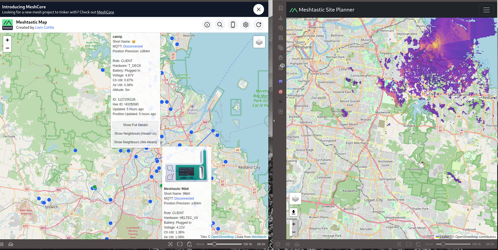Click Show Full Details for catnip
This screenshot has height=250, width=498.
click(x=136, y=125)
